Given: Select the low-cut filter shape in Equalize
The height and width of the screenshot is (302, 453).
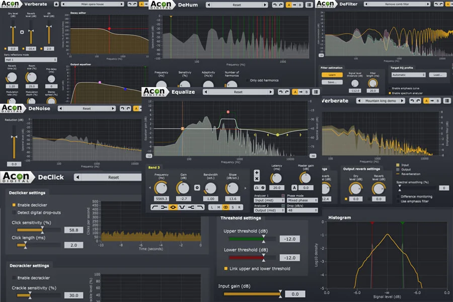Looking at the screenshot, I should point(155,207).
